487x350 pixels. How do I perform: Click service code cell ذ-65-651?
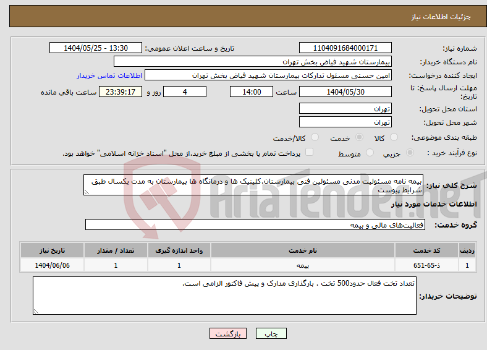click(x=427, y=265)
